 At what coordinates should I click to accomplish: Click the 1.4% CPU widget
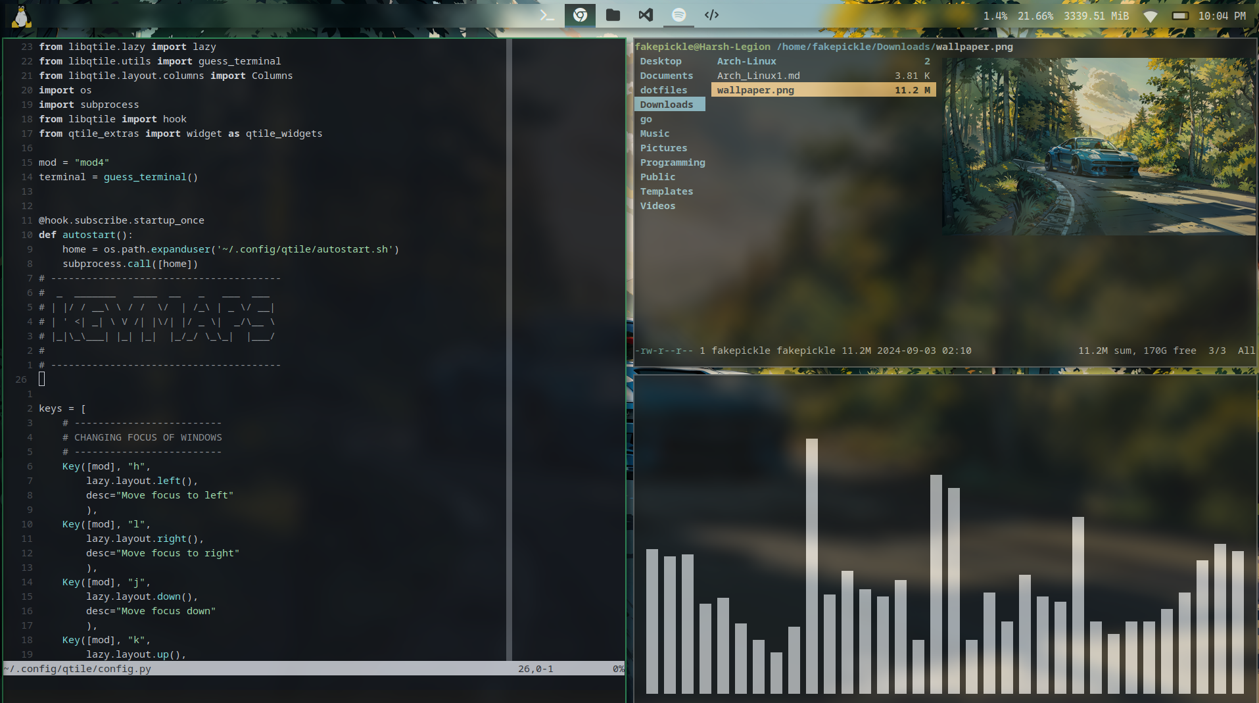[995, 16]
